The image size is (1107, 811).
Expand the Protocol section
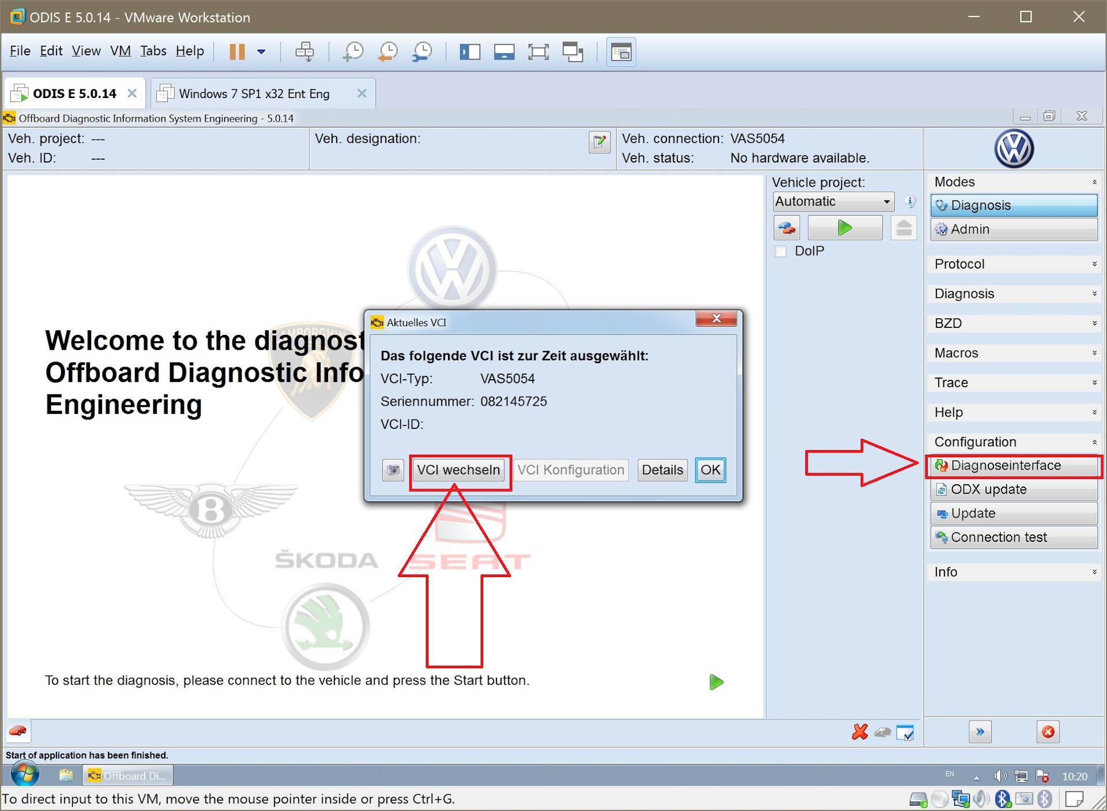pos(1014,264)
